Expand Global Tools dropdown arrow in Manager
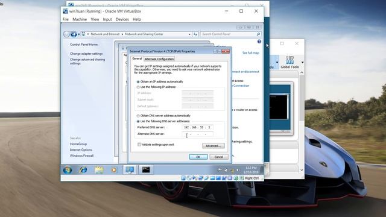Screen dimensions: 386x217 click(x=302, y=62)
